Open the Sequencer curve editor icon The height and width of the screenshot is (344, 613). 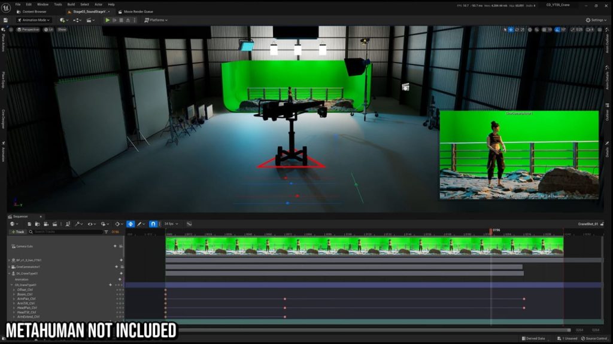pos(189,224)
